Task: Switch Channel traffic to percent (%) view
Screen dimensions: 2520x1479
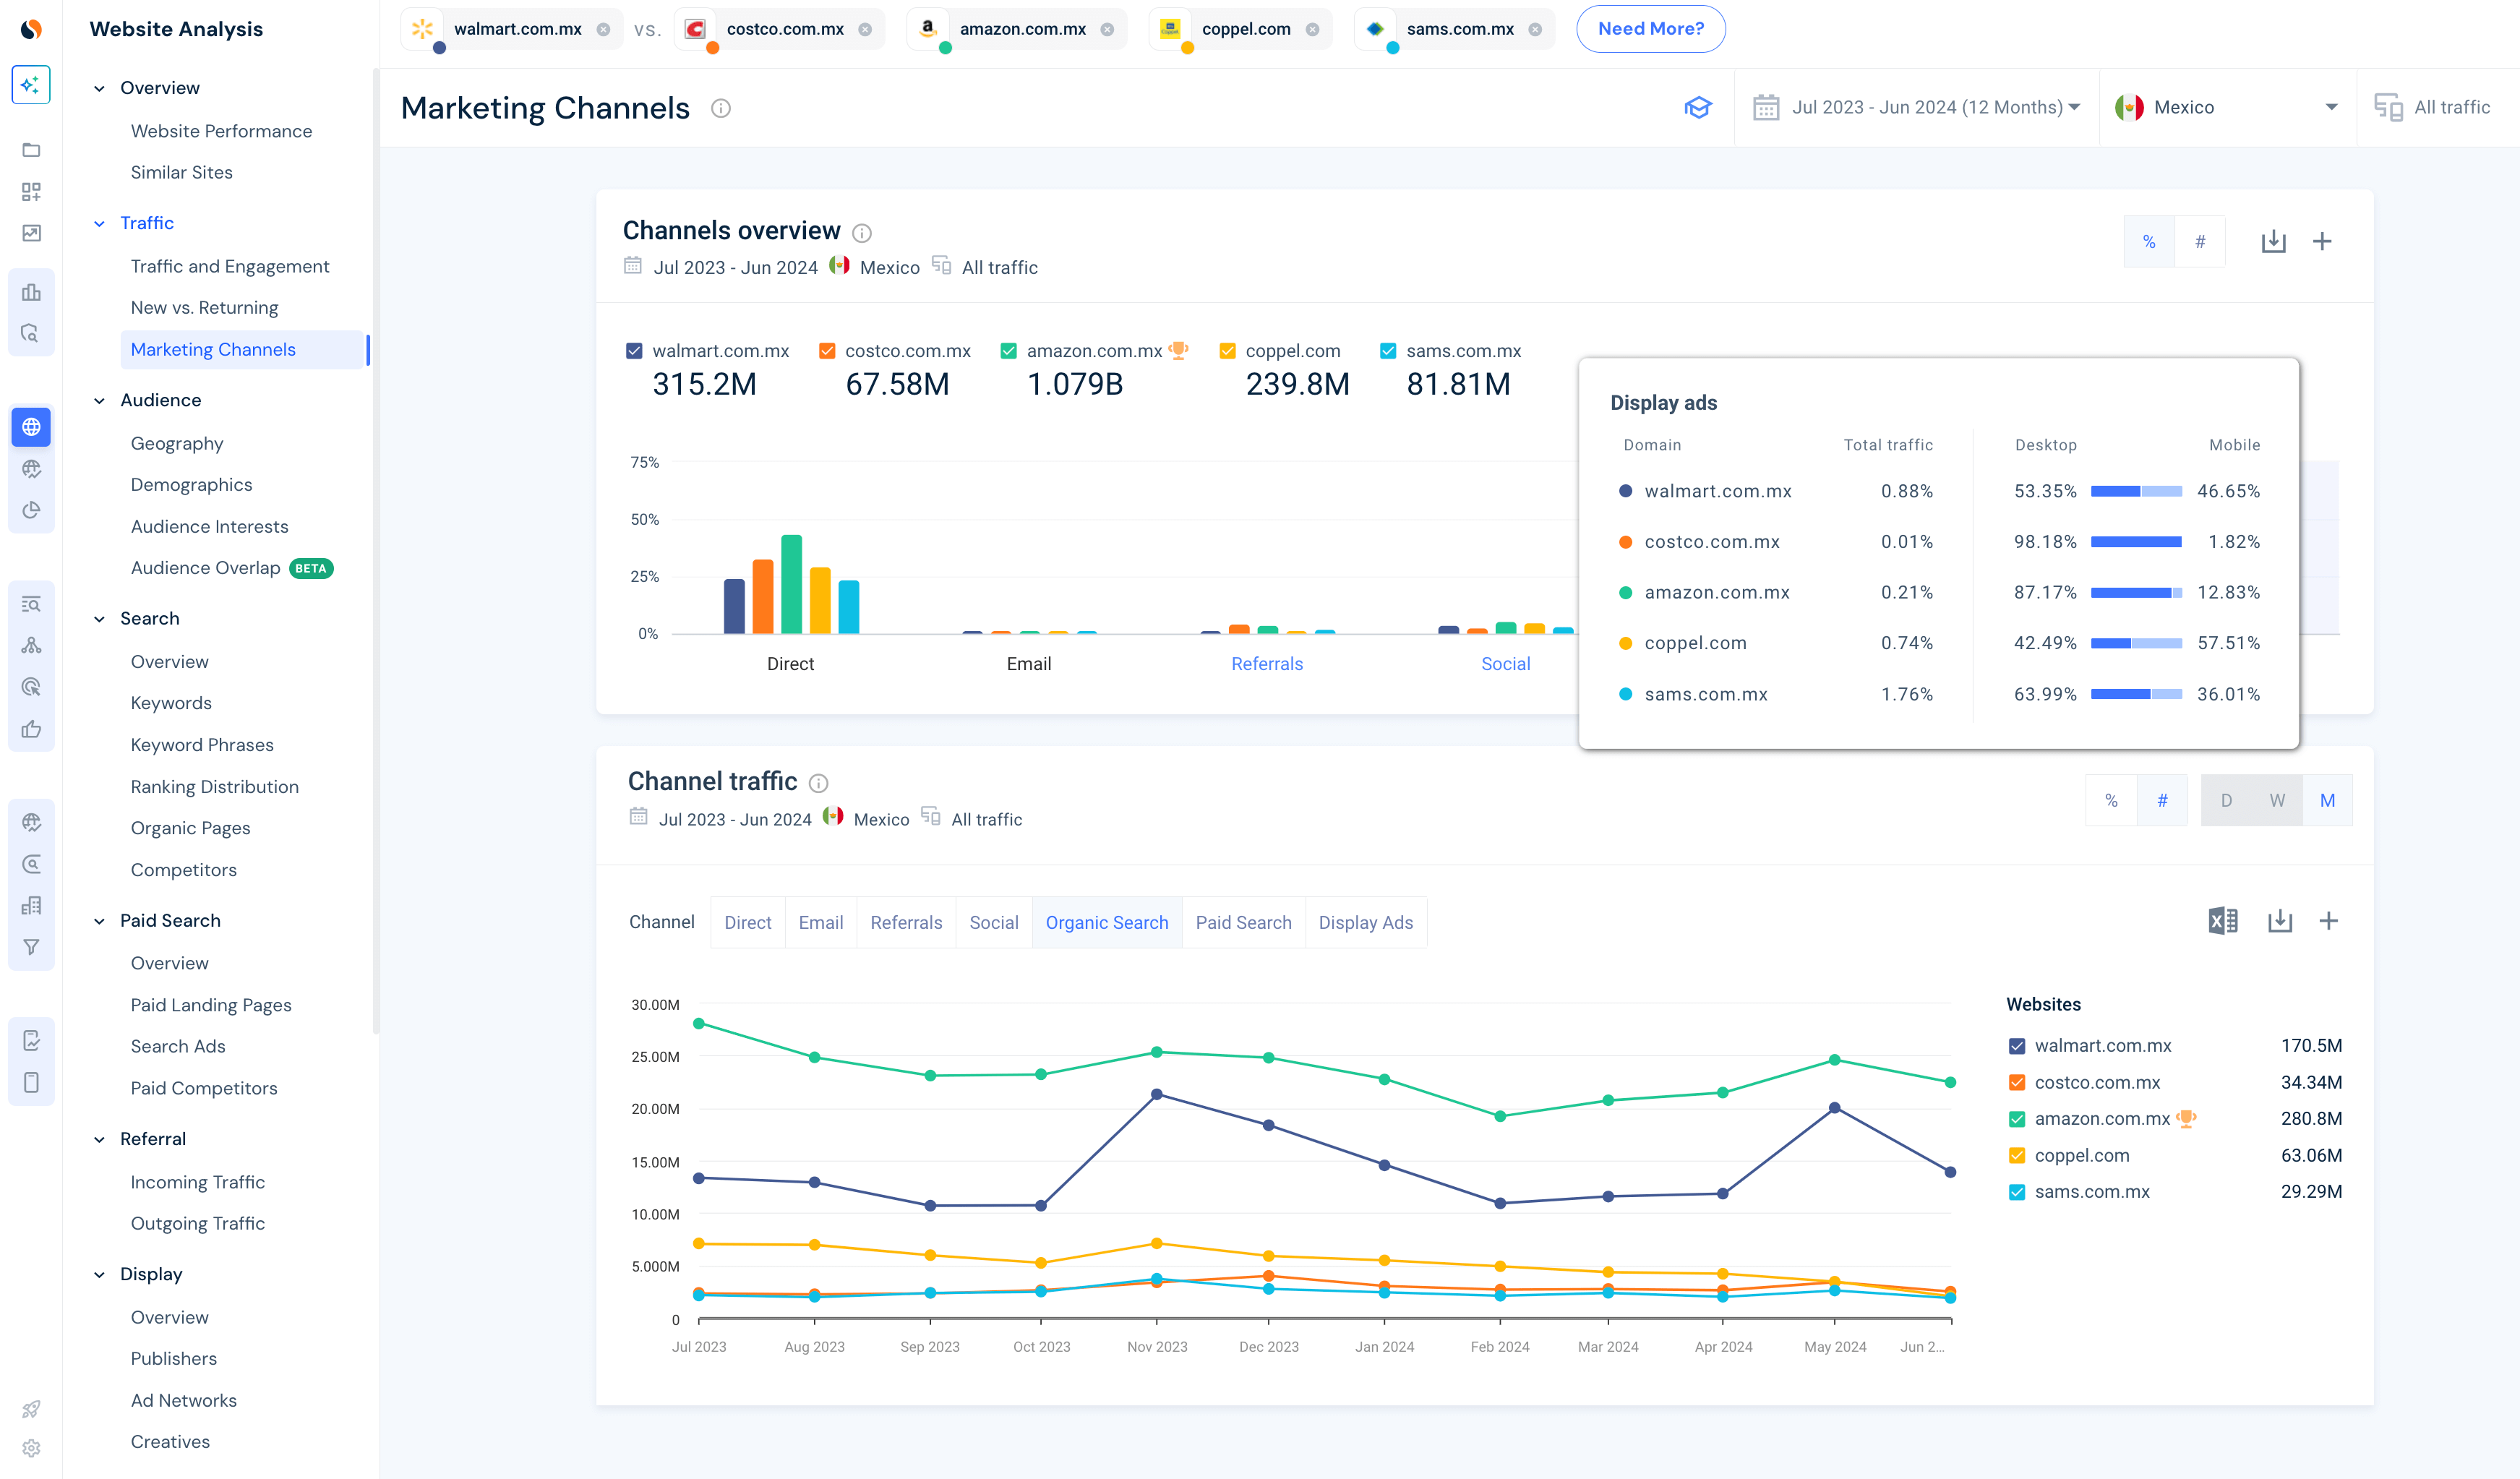Action: 2111,800
